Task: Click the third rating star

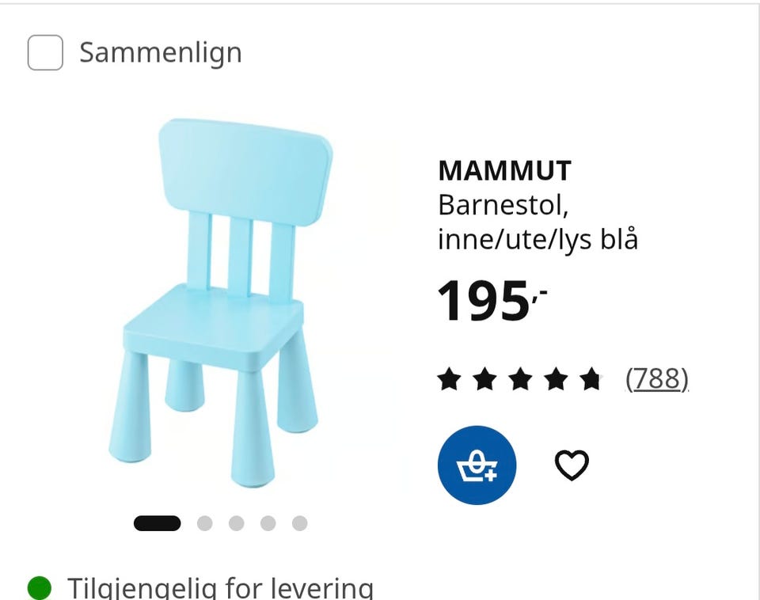Action: (x=520, y=379)
